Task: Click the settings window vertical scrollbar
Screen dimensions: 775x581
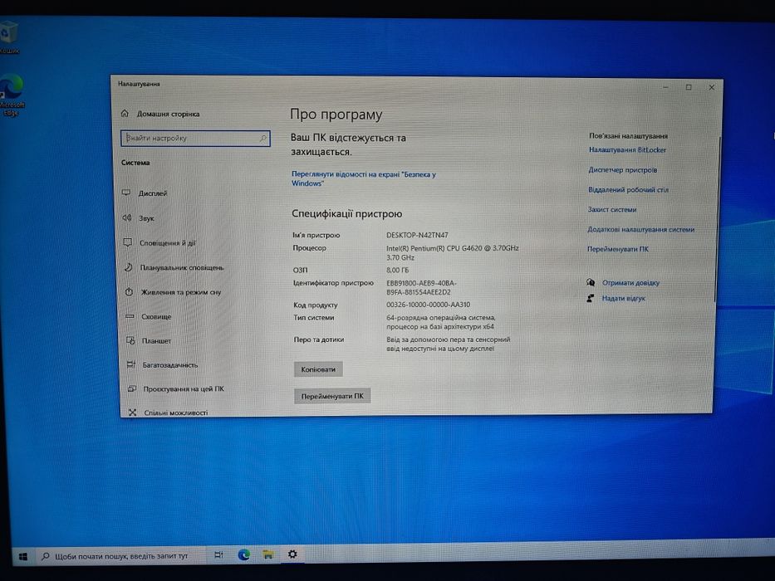Action: pyautogui.click(x=717, y=217)
